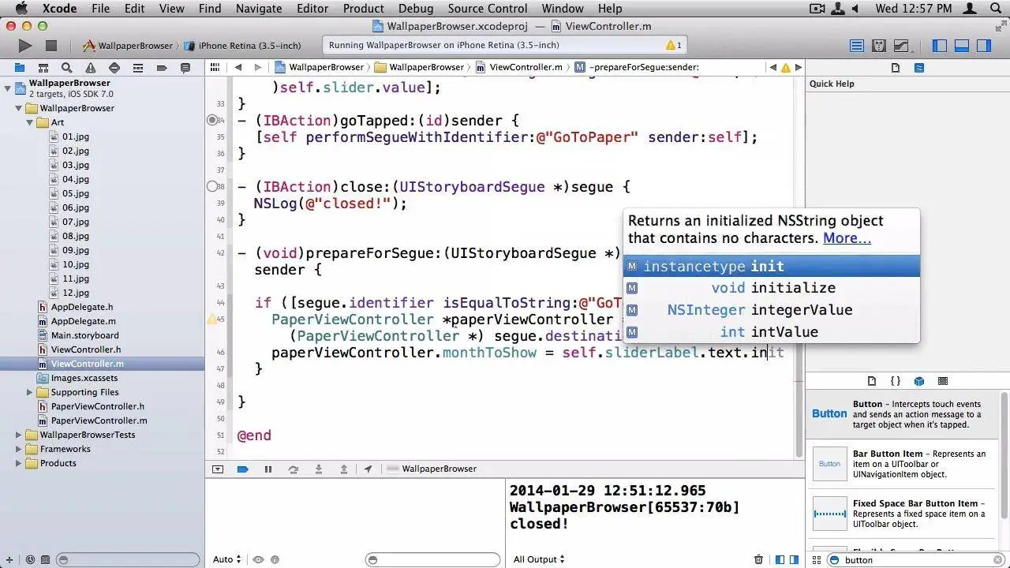The height and width of the screenshot is (568, 1010).
Task: Open the Navigate menu
Action: pos(259,9)
